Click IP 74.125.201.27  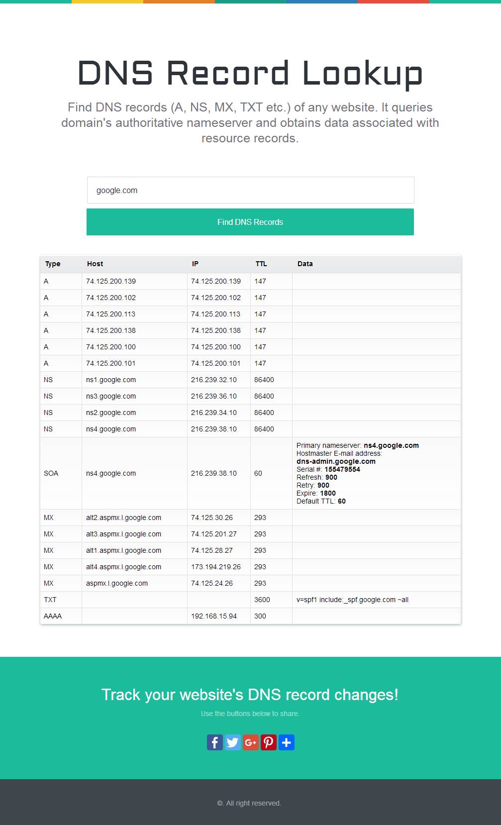coord(214,534)
